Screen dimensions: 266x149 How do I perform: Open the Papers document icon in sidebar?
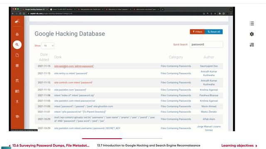coord(17,55)
